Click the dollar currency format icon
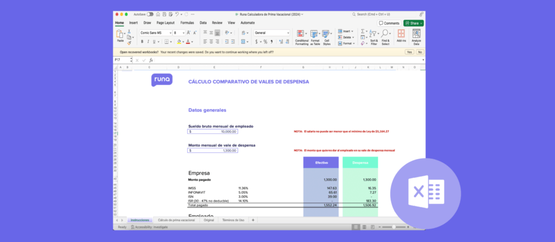 pos(256,42)
